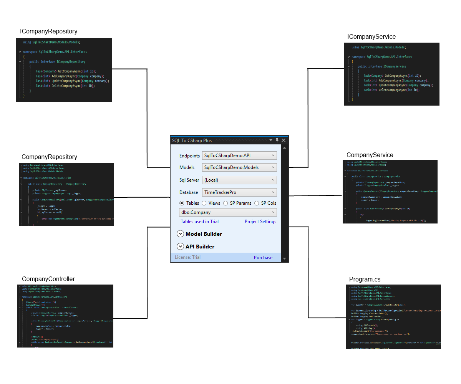Click the ICompanyRepository heading label
Screen dimensions: 461x384
[x=48, y=31]
